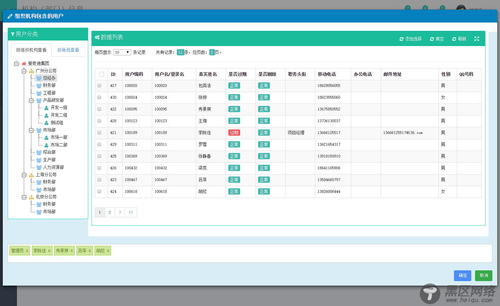Click page 1 in pagination

tap(100, 212)
